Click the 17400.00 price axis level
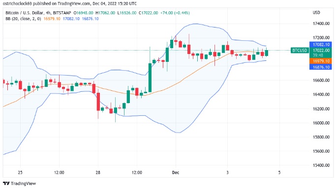The width and height of the screenshot is (336, 188). pos(321,24)
